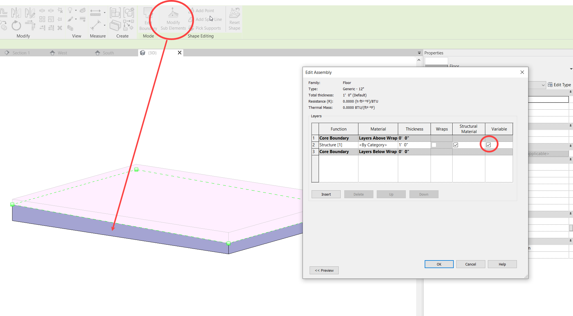Open the view tabs list dropdown arrow
This screenshot has width=573, height=316.
(x=419, y=53)
